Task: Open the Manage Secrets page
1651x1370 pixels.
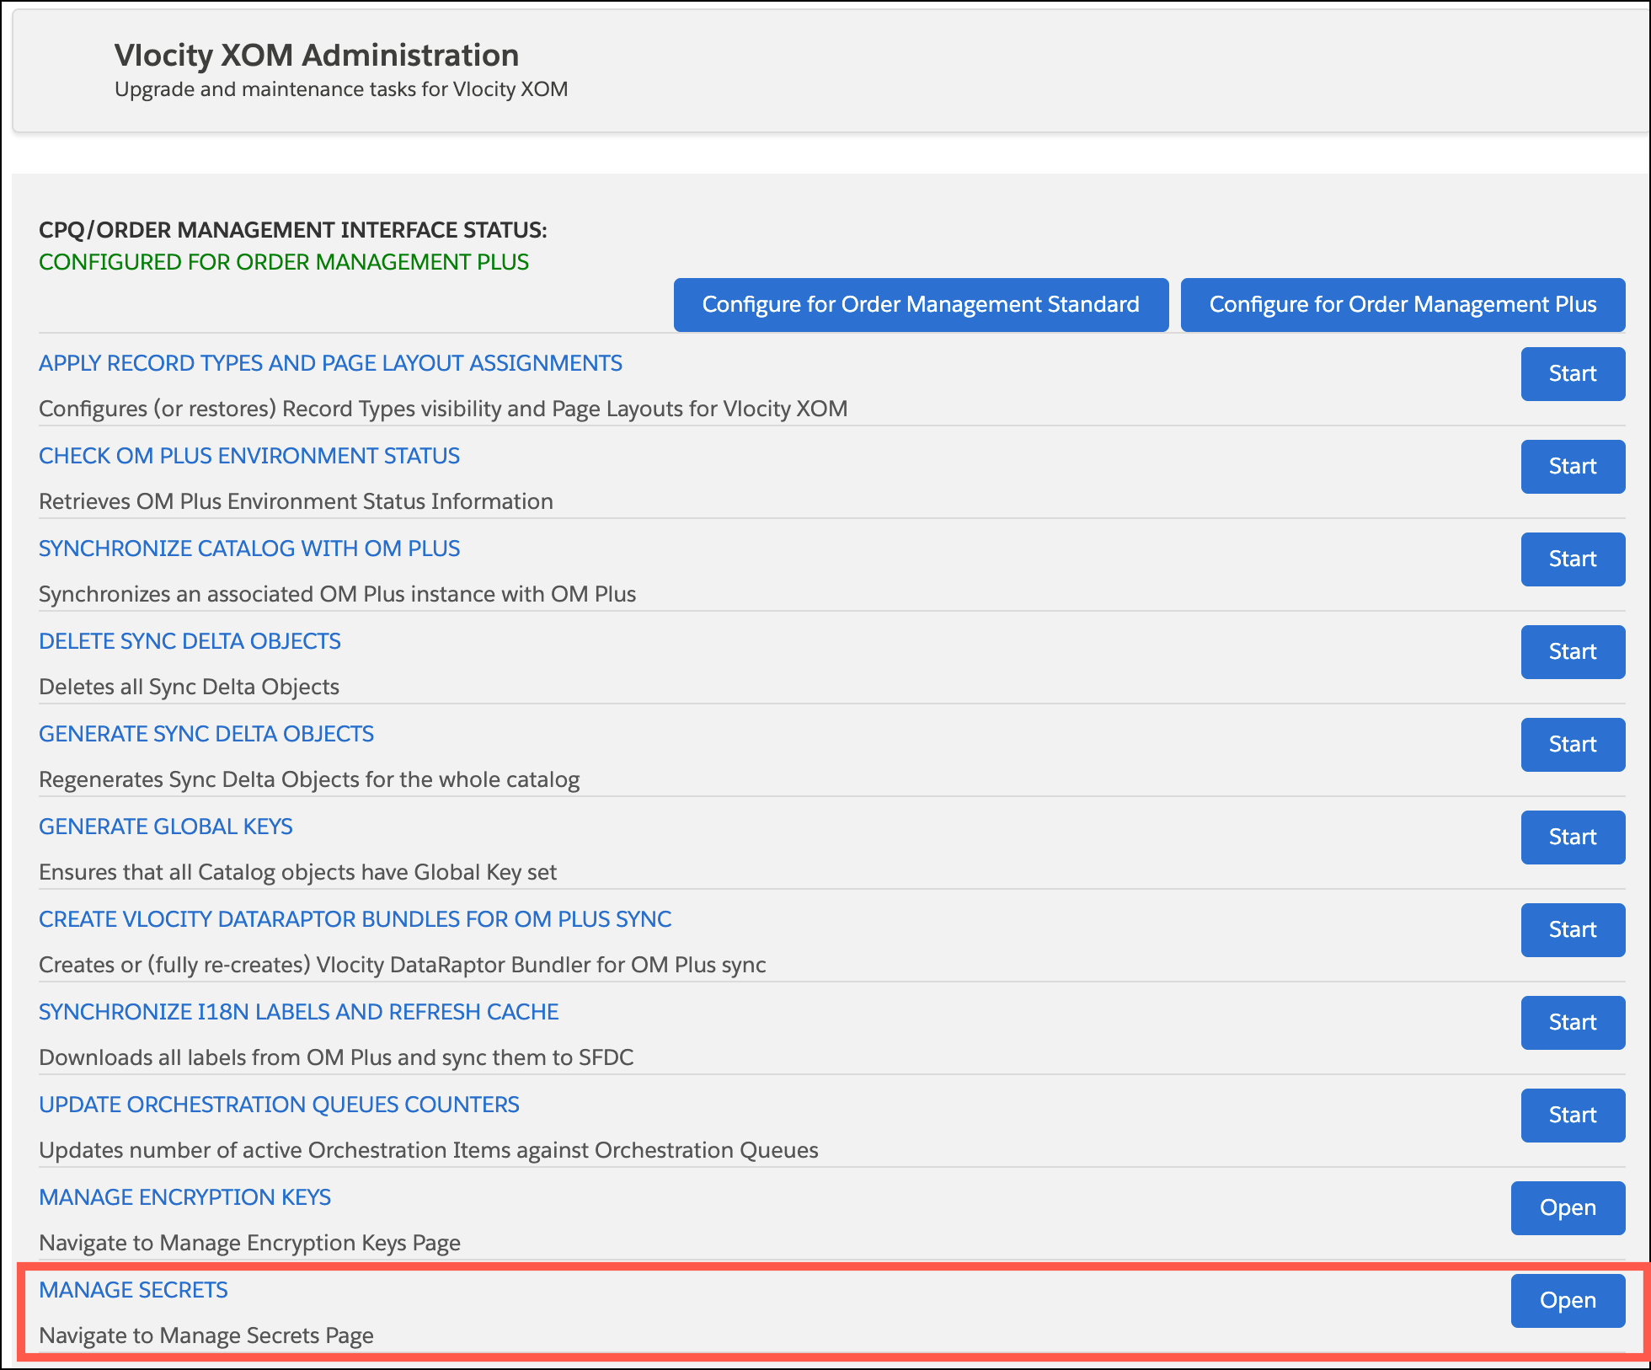Action: pos(1568,1301)
